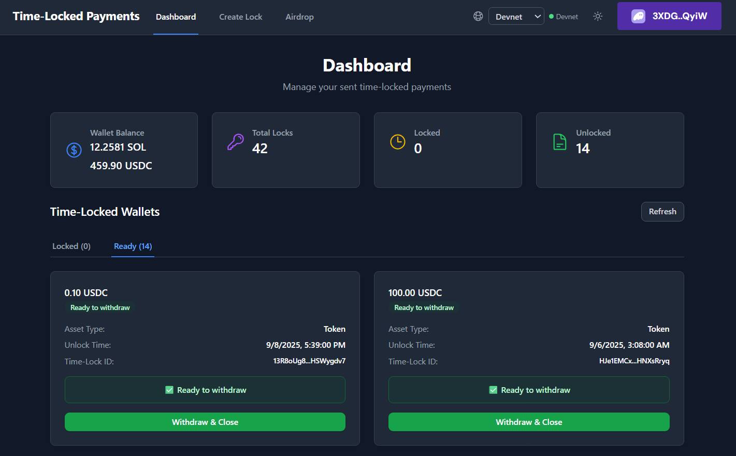Viewport: 736px width, 456px height.
Task: Click the chevron on the network selector
Action: (538, 16)
